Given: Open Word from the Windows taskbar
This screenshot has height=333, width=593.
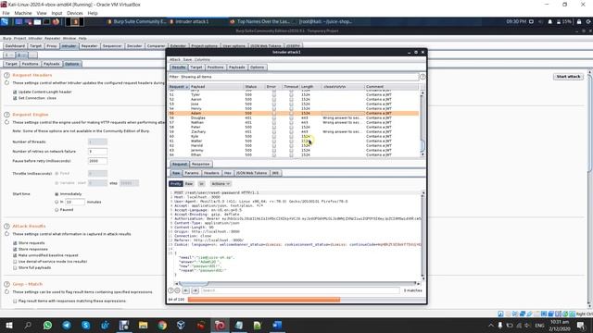Looking at the screenshot, I should tap(277, 325).
